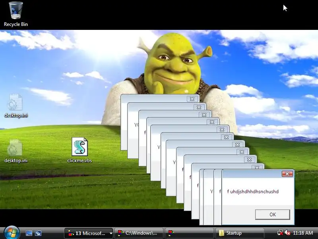Image resolution: width=318 pixels, height=239 pixels.
Task: Select the clickme.vbs script file icon
Action: pyautogui.click(x=79, y=150)
